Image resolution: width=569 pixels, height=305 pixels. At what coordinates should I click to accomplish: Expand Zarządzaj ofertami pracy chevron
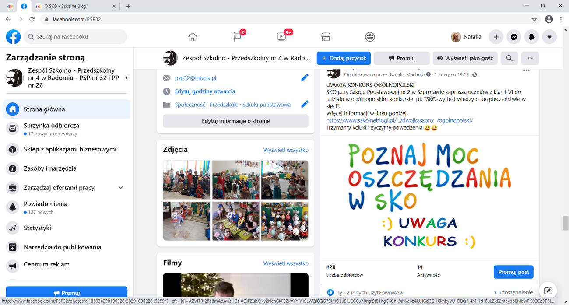[x=121, y=187]
